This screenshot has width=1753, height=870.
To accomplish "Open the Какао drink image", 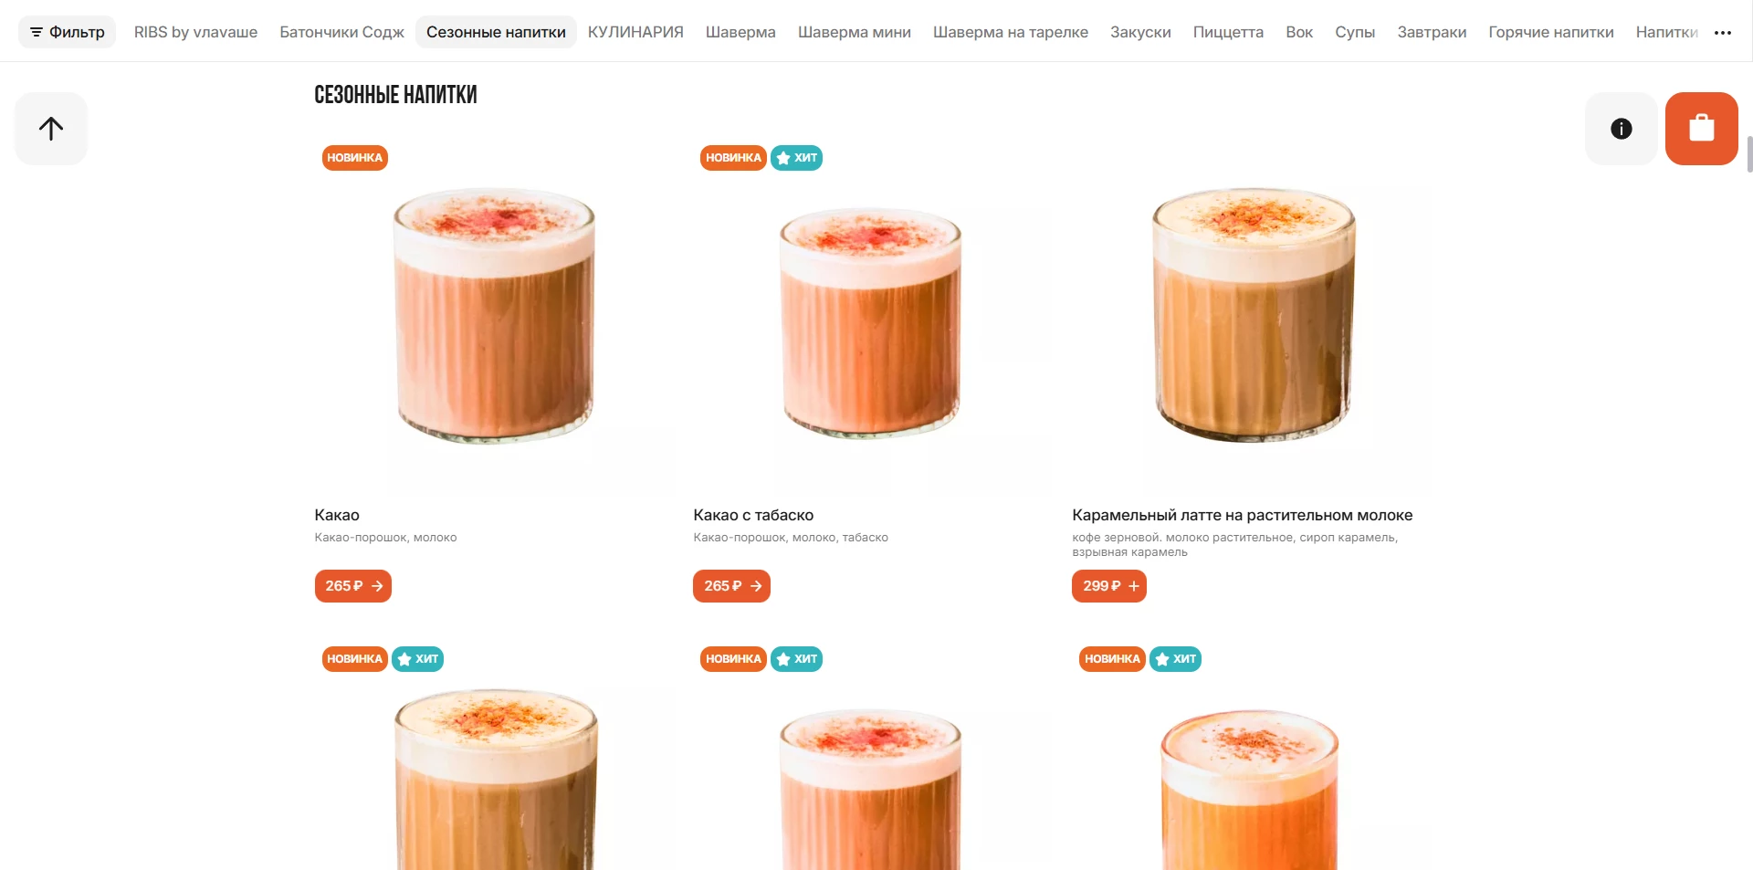I will point(494,315).
